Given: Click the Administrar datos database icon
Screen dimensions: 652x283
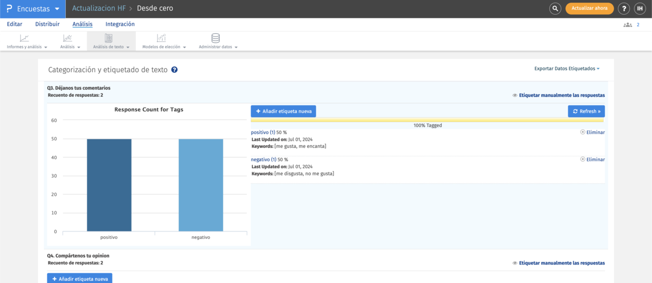Looking at the screenshot, I should pos(216,38).
